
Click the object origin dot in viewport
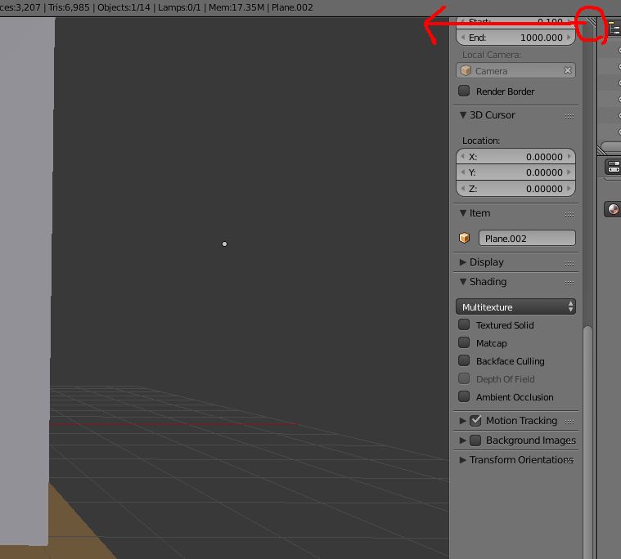224,244
